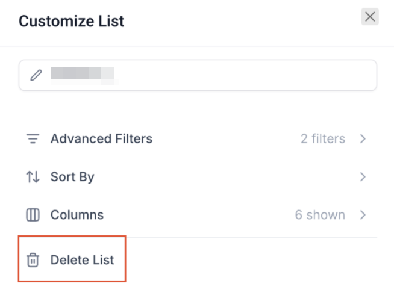Image resolution: width=394 pixels, height=307 pixels.
Task: Click the trash can icon
Action: point(33,261)
